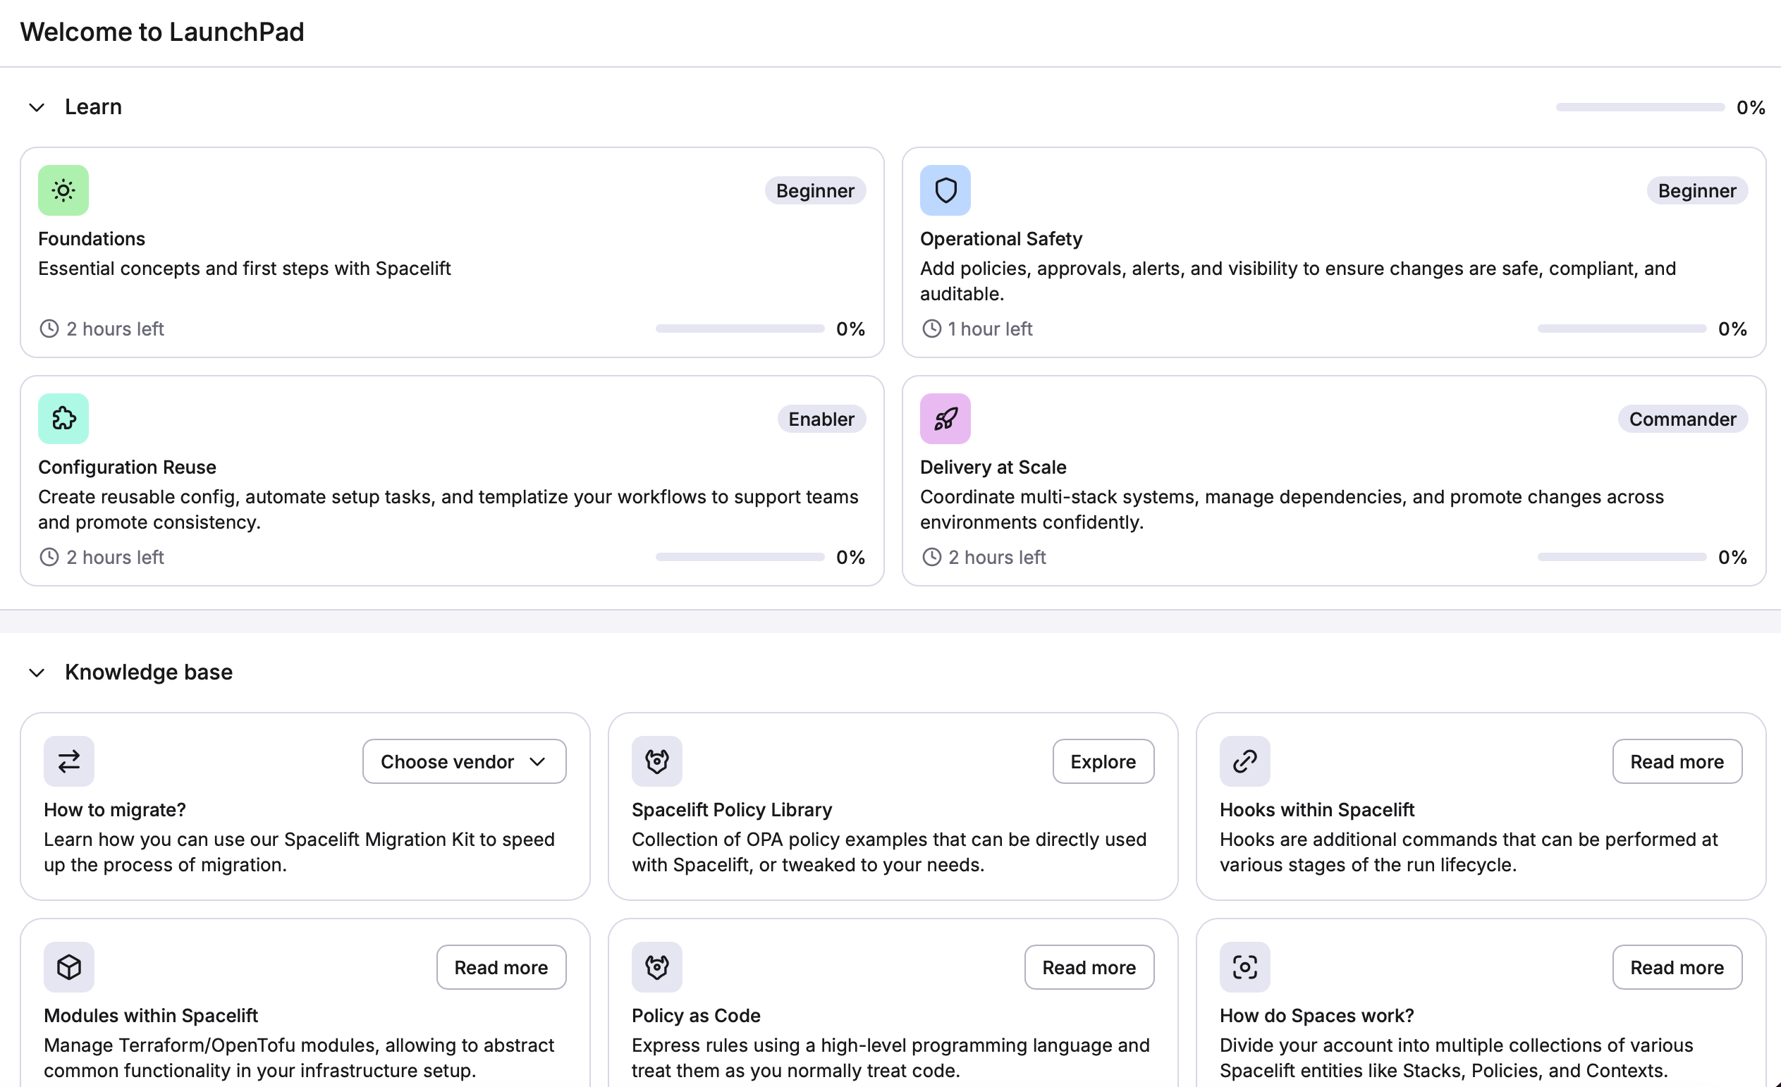The width and height of the screenshot is (1781, 1087).
Task: Collapse the Learn section
Action: [x=37, y=108]
